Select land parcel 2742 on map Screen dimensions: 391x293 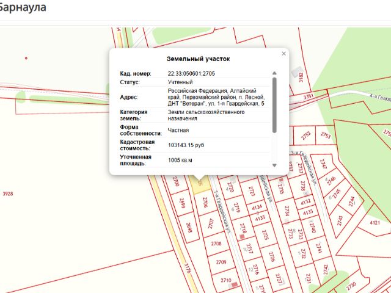click(326, 270)
